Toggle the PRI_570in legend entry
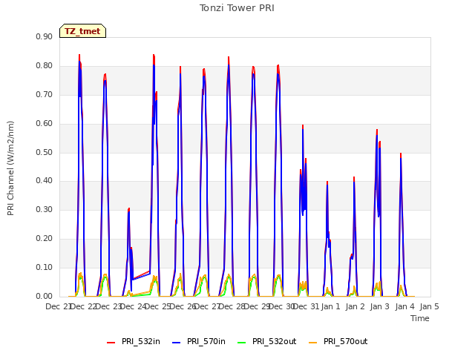475x356 pixels. click(199, 341)
